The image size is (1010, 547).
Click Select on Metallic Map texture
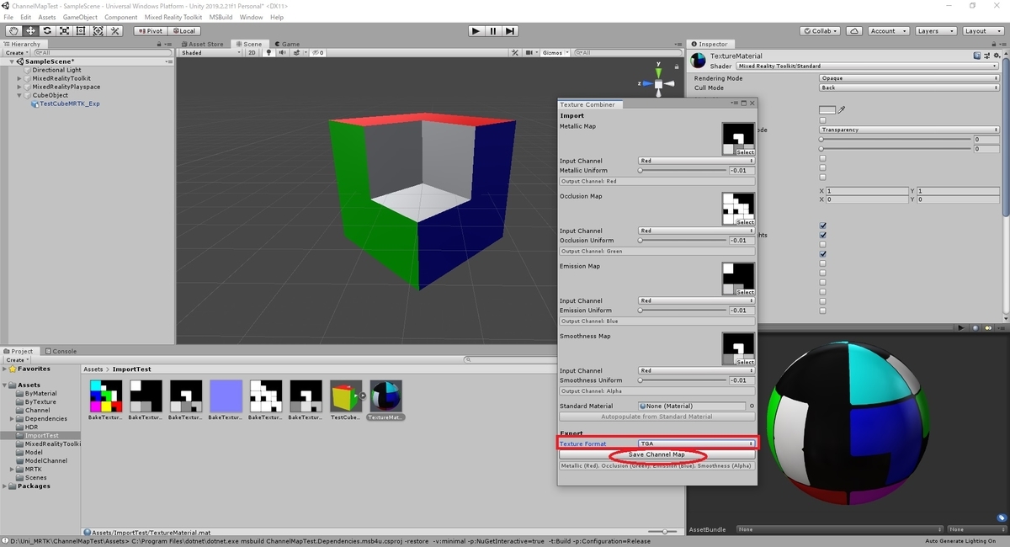745,152
